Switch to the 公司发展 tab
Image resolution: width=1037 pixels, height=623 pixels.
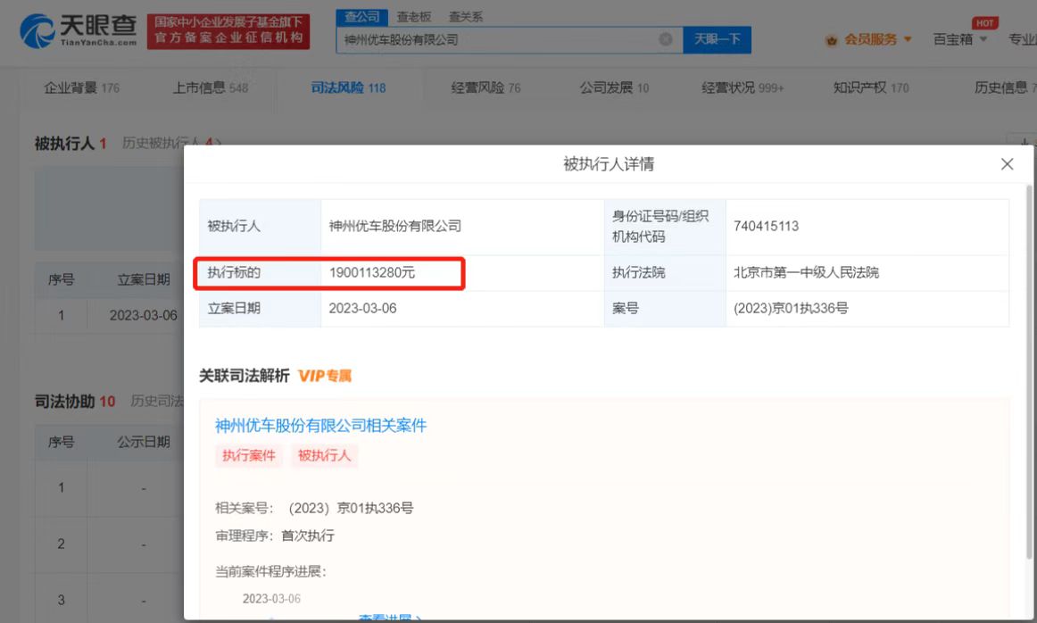pyautogui.click(x=614, y=88)
